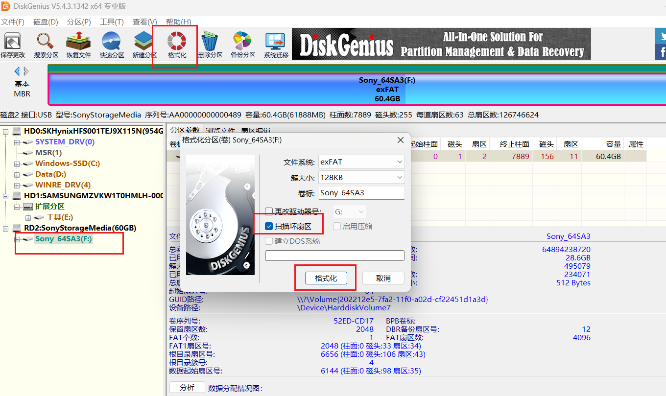Open the Partition (分区) menu

coord(79,22)
